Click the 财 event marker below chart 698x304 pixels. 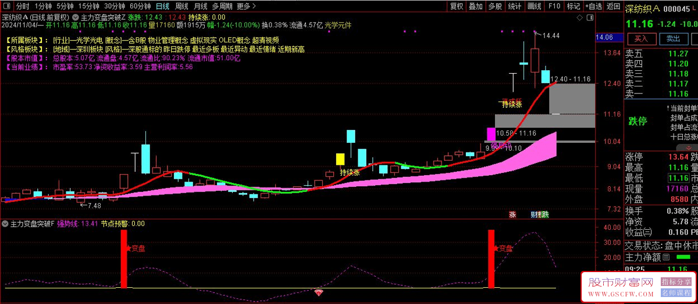coord(534,215)
